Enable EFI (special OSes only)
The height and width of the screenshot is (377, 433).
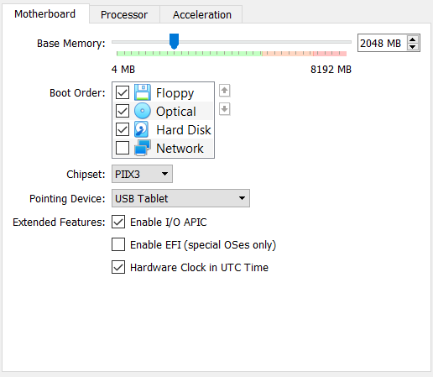tap(118, 244)
